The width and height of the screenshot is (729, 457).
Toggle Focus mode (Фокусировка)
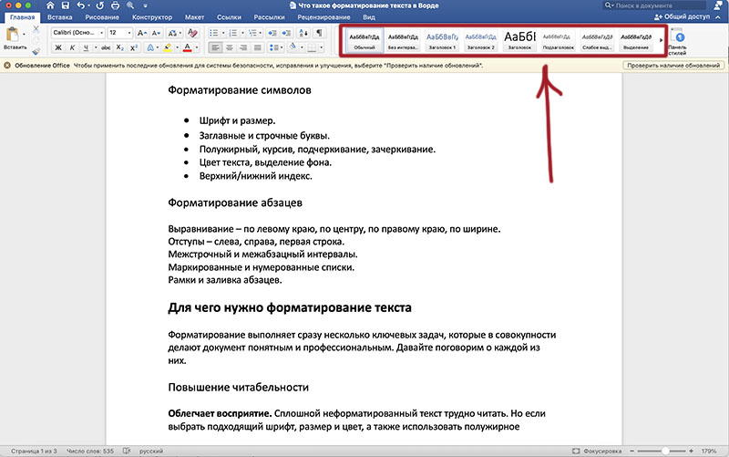tap(597, 451)
